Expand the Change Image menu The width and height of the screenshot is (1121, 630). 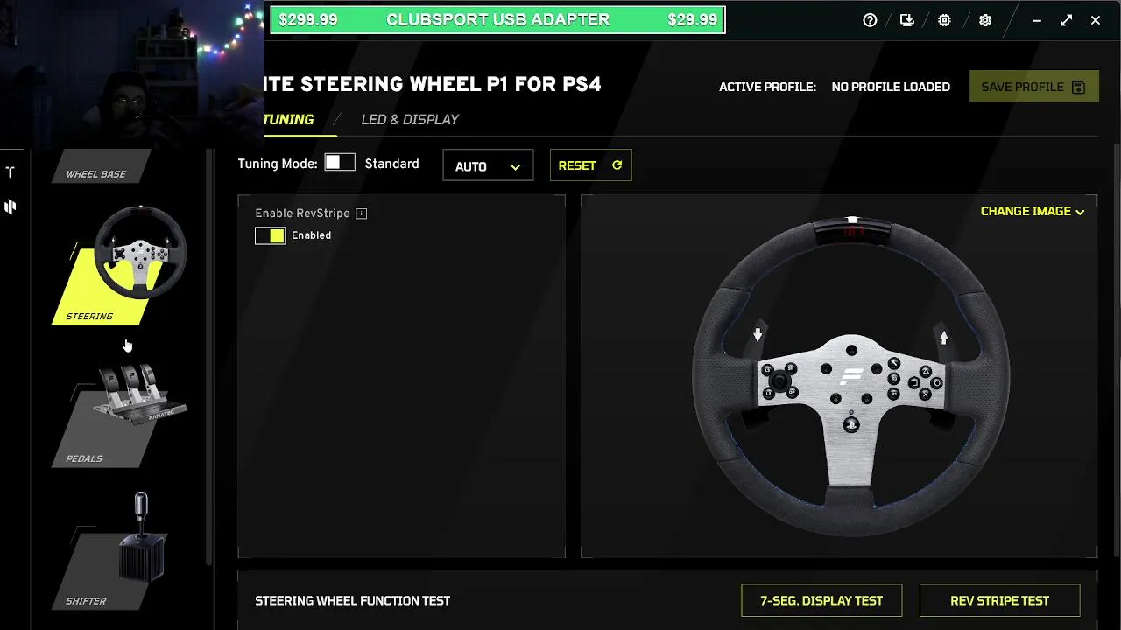pyautogui.click(x=1033, y=211)
